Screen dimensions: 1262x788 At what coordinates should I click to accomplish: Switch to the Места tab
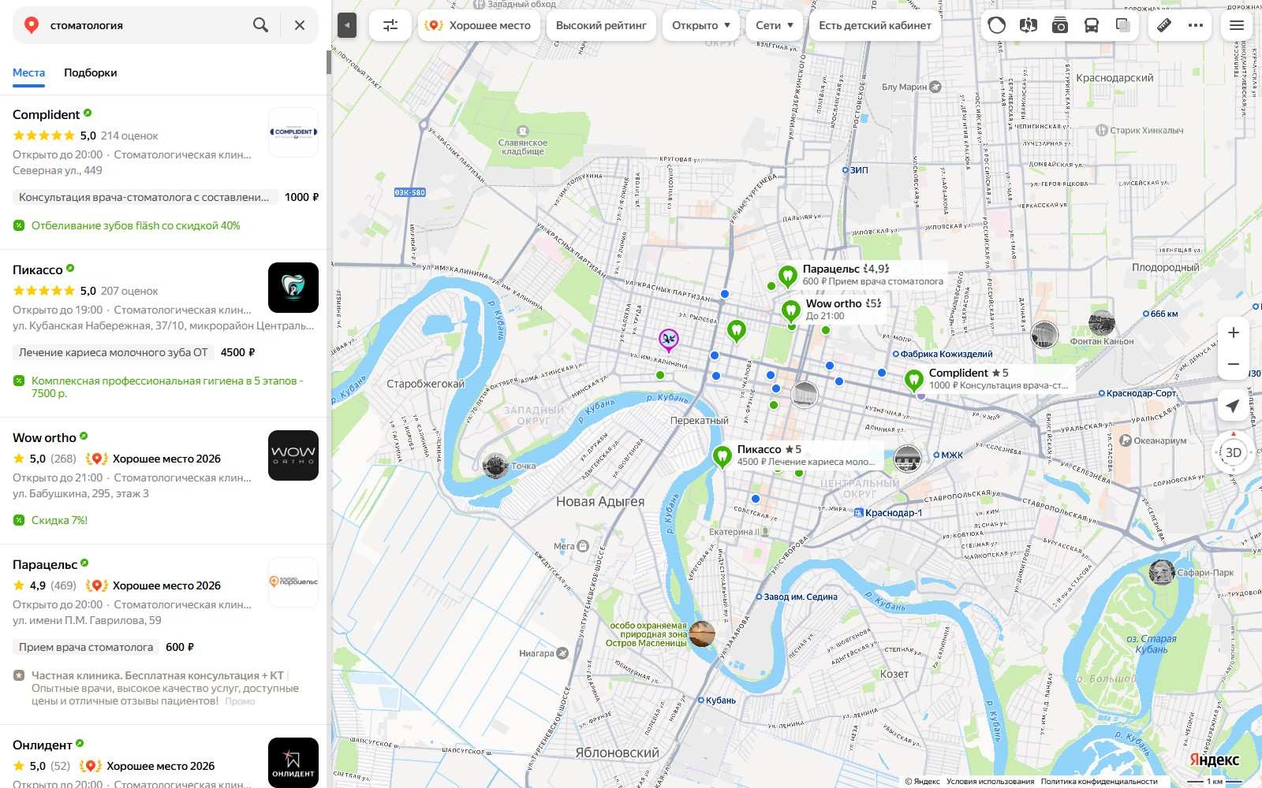pyautogui.click(x=28, y=72)
